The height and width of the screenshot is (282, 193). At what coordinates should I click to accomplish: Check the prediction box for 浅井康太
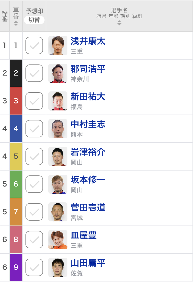click(34, 45)
